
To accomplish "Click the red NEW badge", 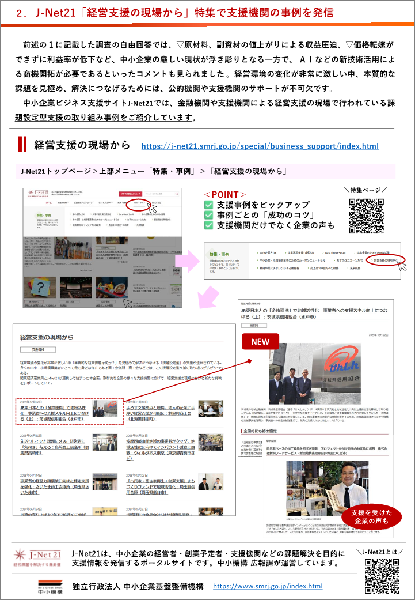I will [x=260, y=342].
